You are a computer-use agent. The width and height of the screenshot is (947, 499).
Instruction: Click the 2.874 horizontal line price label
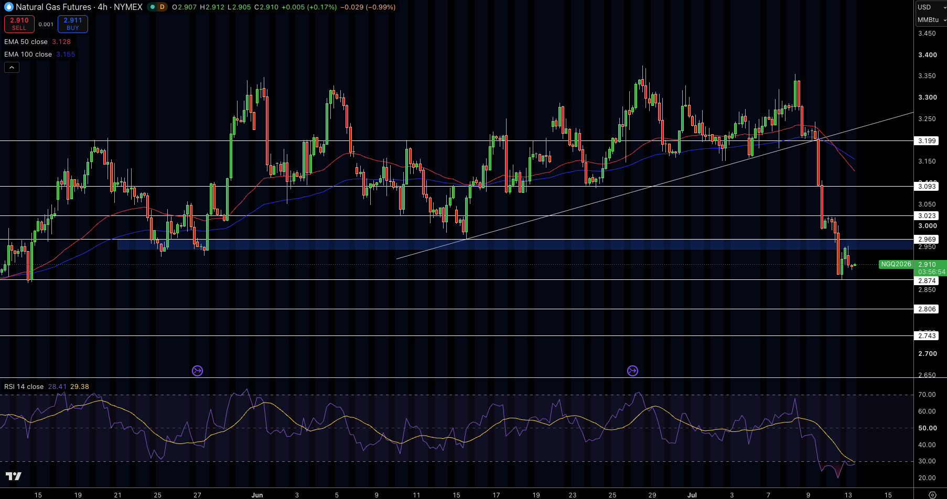[x=927, y=281]
